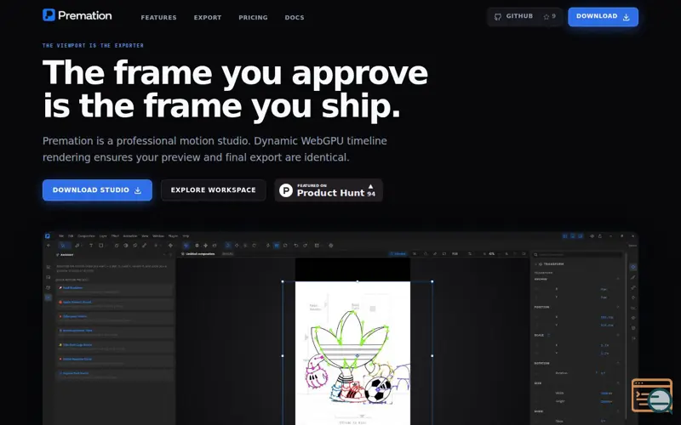
Task: Click the back arrow in the preview toolbar
Action: (x=49, y=246)
